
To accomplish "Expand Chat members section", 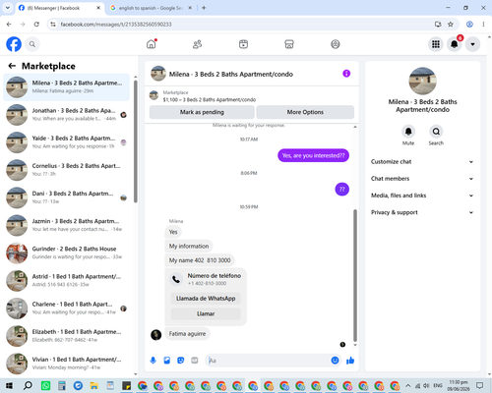I will tap(422, 179).
